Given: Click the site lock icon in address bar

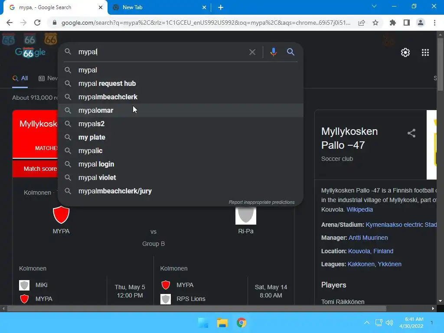Looking at the screenshot, I should pos(55,23).
